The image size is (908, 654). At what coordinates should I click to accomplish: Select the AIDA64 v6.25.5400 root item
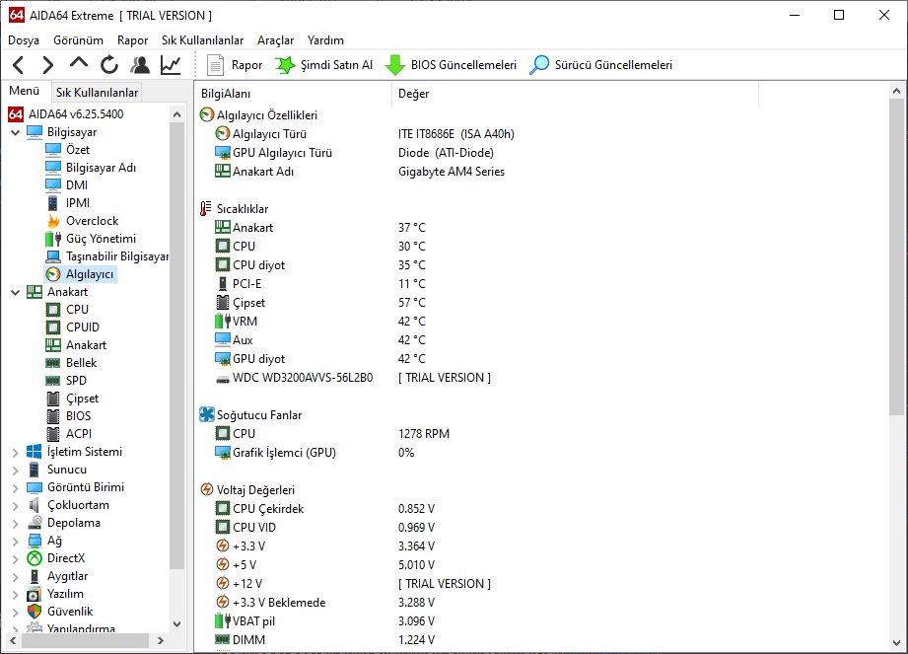point(76,114)
